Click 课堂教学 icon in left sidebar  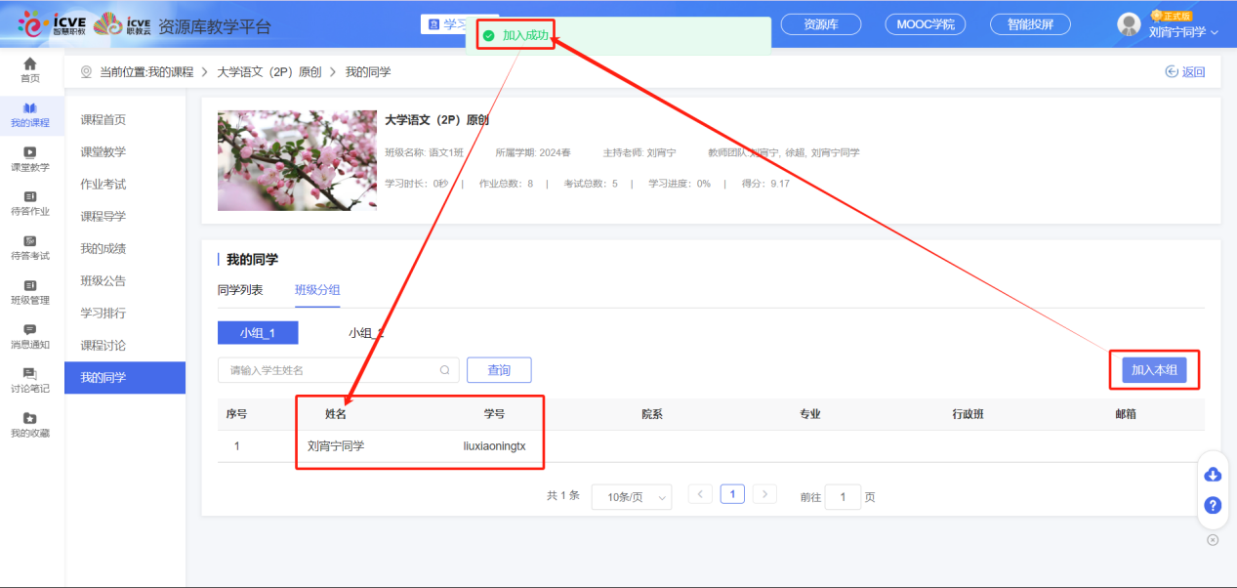pyautogui.click(x=30, y=158)
